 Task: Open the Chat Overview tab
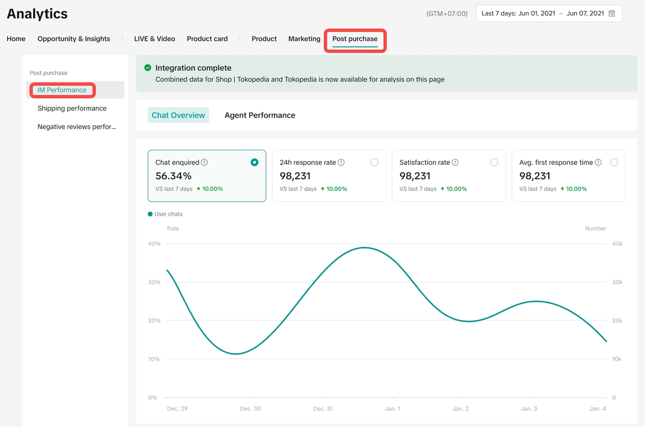tap(178, 115)
